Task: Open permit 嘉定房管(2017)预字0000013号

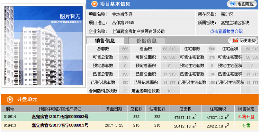Action: point(60,125)
